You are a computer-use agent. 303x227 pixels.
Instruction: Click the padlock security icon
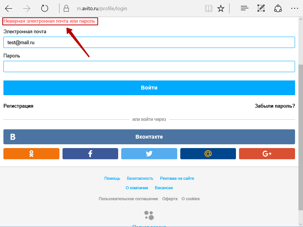pos(66,8)
